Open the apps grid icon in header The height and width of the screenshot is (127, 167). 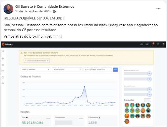click(x=158, y=44)
